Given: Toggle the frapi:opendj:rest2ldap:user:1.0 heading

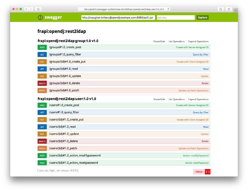Looking at the screenshot, I should click(67, 99).
